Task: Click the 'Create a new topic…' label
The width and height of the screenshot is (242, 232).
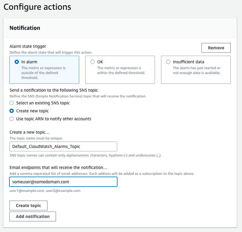Action: (30, 132)
